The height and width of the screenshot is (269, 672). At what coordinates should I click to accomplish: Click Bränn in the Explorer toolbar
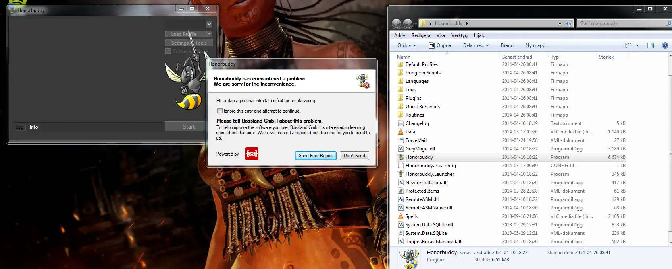coord(507,45)
